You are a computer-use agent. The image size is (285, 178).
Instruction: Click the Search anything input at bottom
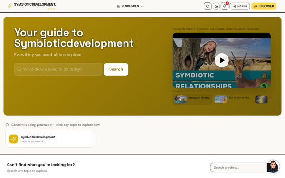pyautogui.click(x=238, y=168)
